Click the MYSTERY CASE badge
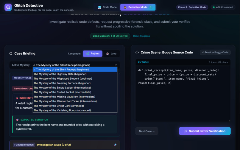 pos(22,78)
